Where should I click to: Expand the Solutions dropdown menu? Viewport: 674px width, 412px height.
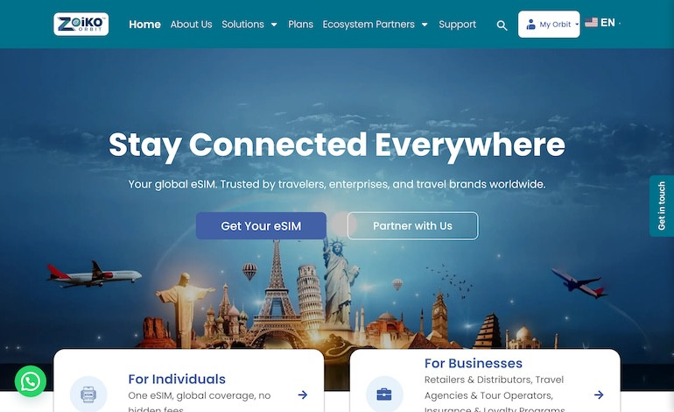(249, 25)
